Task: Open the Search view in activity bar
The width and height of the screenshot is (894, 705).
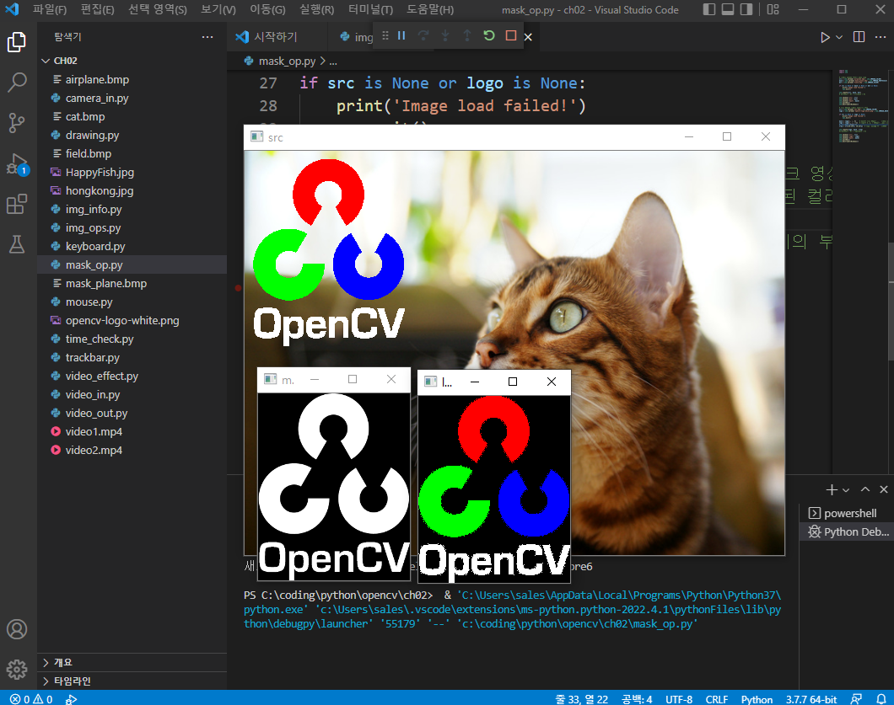Action: (17, 82)
